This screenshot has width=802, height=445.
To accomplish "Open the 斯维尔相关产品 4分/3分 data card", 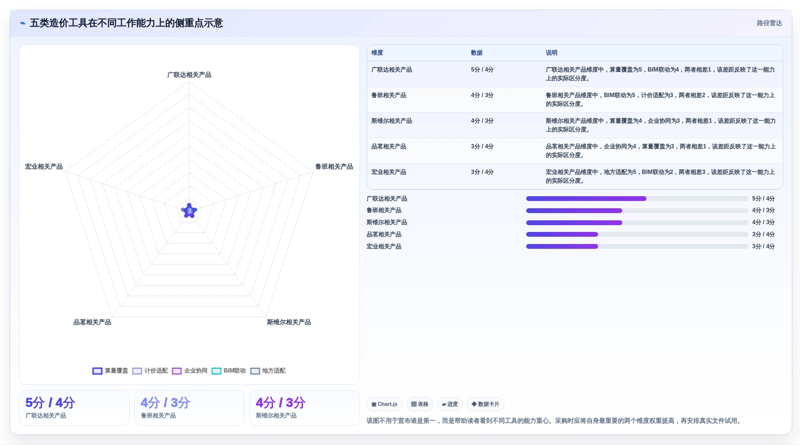I will coord(304,408).
